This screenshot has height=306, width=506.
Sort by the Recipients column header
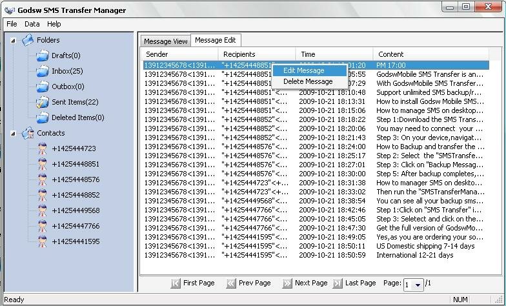coord(257,54)
